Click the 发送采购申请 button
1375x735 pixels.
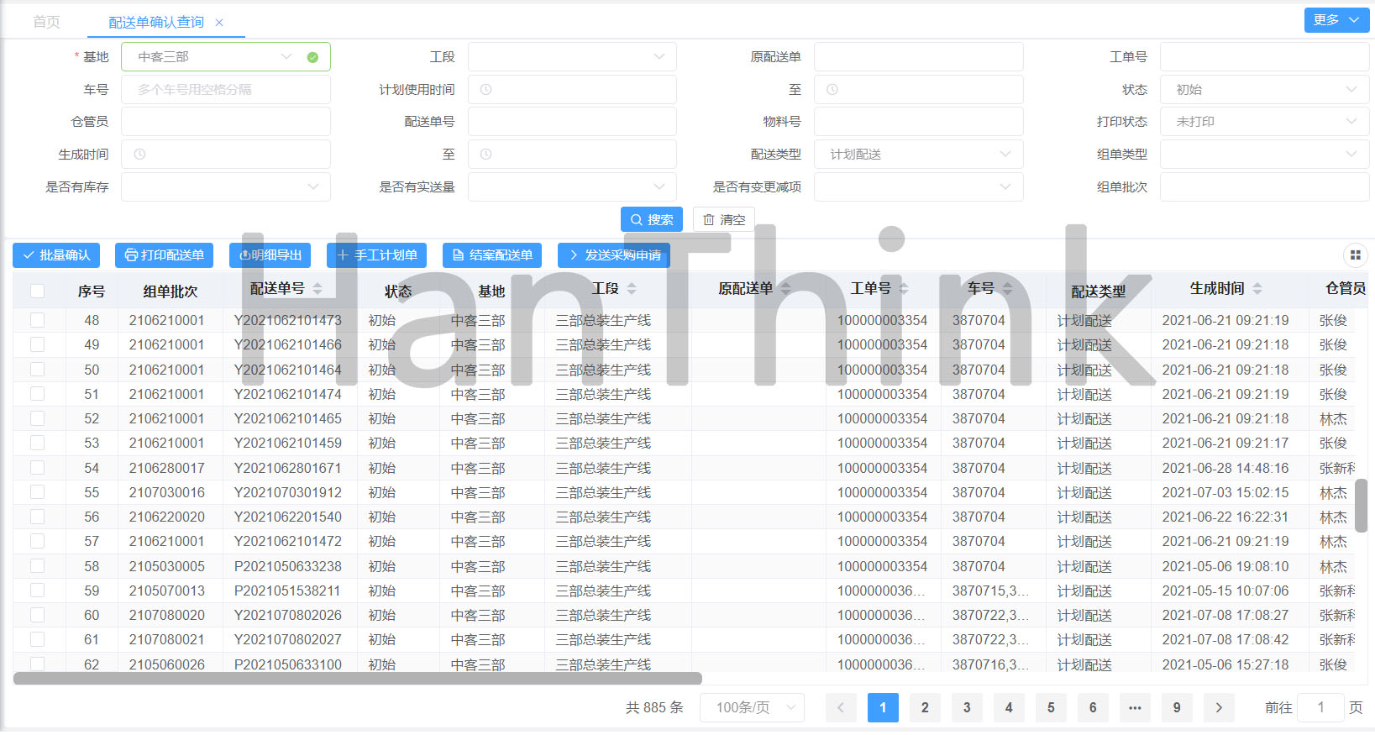coord(614,255)
